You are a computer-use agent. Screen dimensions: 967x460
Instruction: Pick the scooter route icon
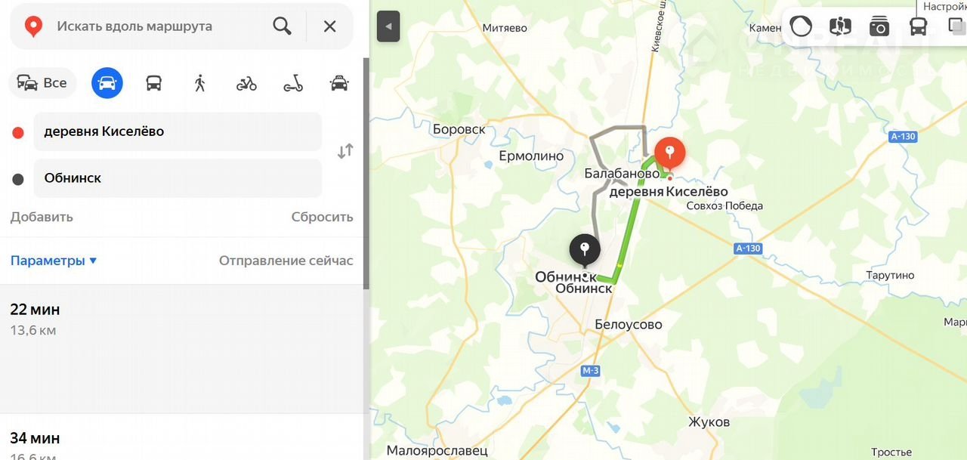coord(293,83)
